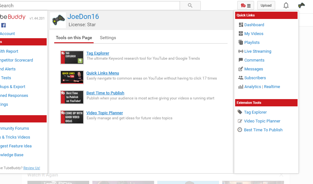The height and width of the screenshot is (184, 313).
Task: Click the Subscribers people icon
Action: point(241,78)
